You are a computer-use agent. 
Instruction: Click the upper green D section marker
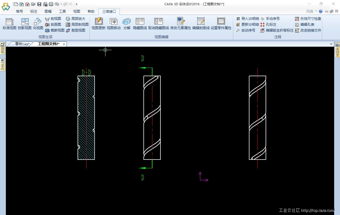143,58
